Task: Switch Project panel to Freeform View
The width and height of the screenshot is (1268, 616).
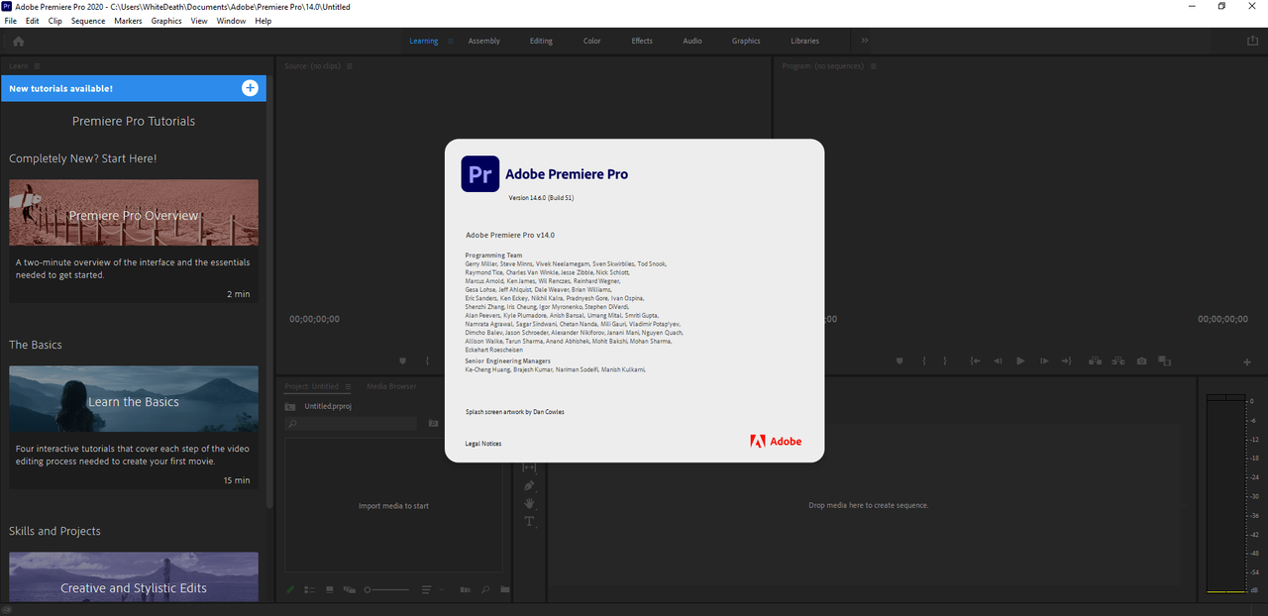Action: pyautogui.click(x=350, y=589)
